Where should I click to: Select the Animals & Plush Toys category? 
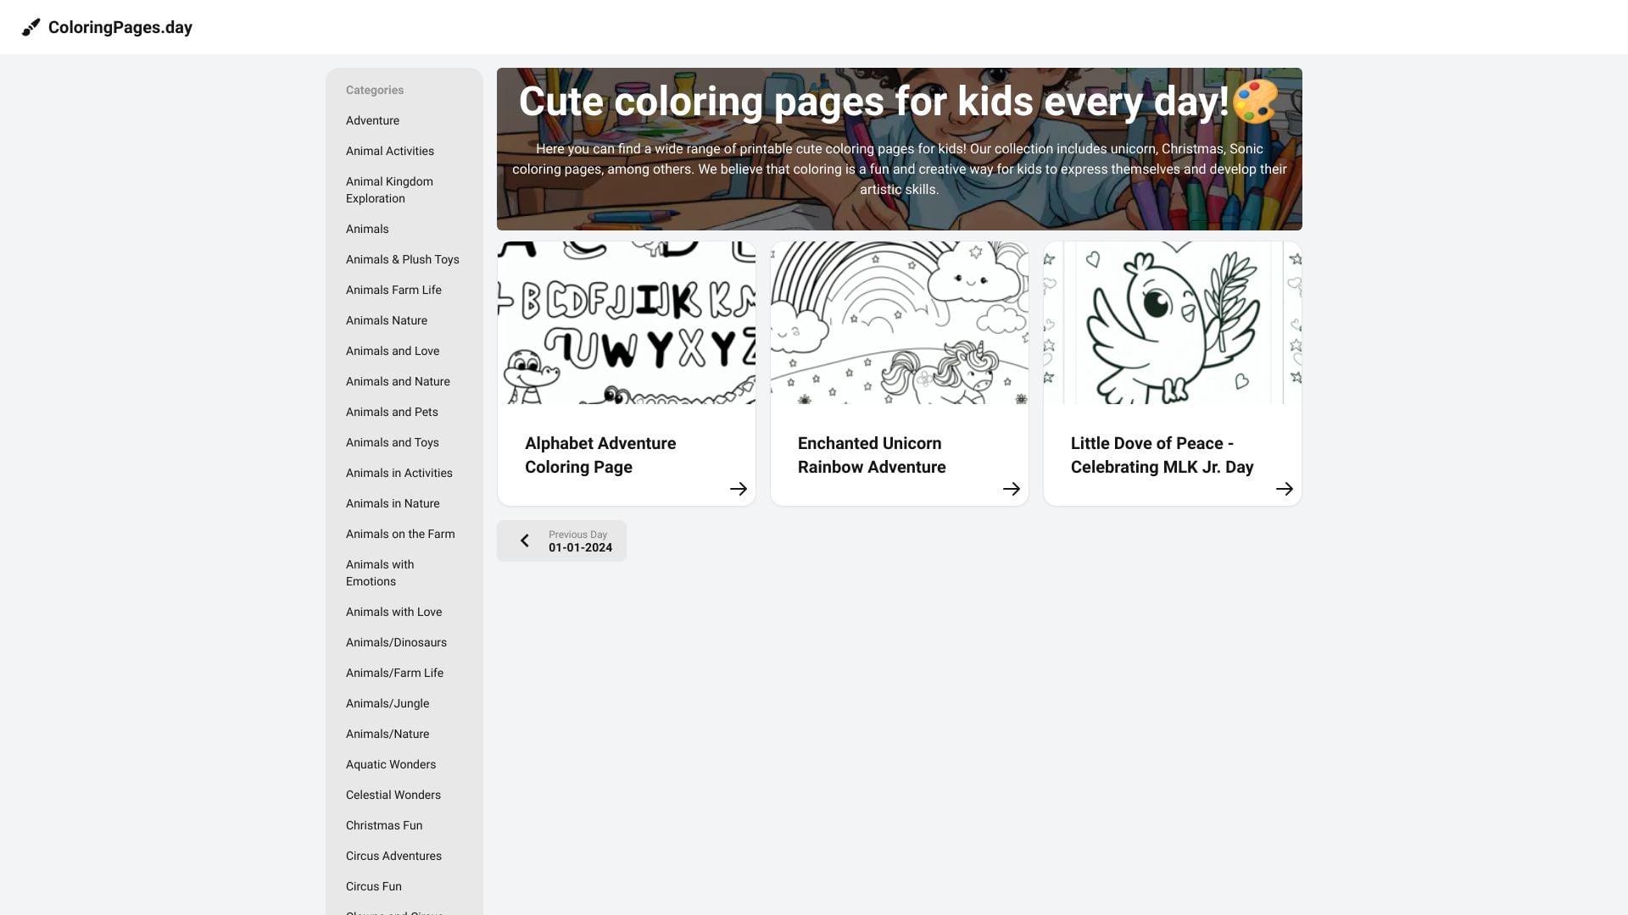pos(402,259)
